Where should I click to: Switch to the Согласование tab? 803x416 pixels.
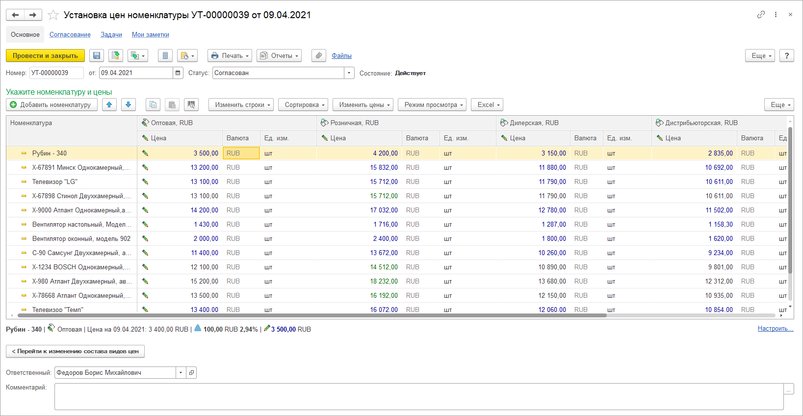coord(70,35)
